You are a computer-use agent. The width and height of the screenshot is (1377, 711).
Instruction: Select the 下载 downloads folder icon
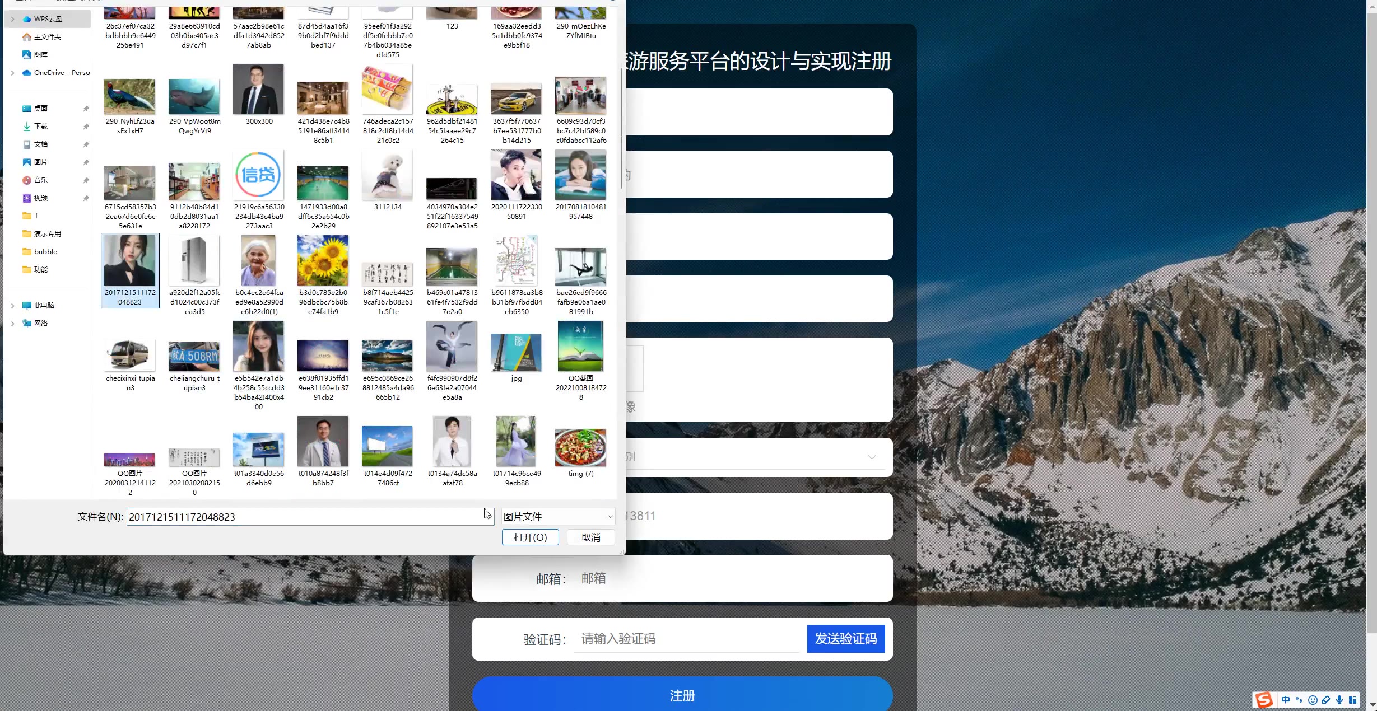point(27,127)
